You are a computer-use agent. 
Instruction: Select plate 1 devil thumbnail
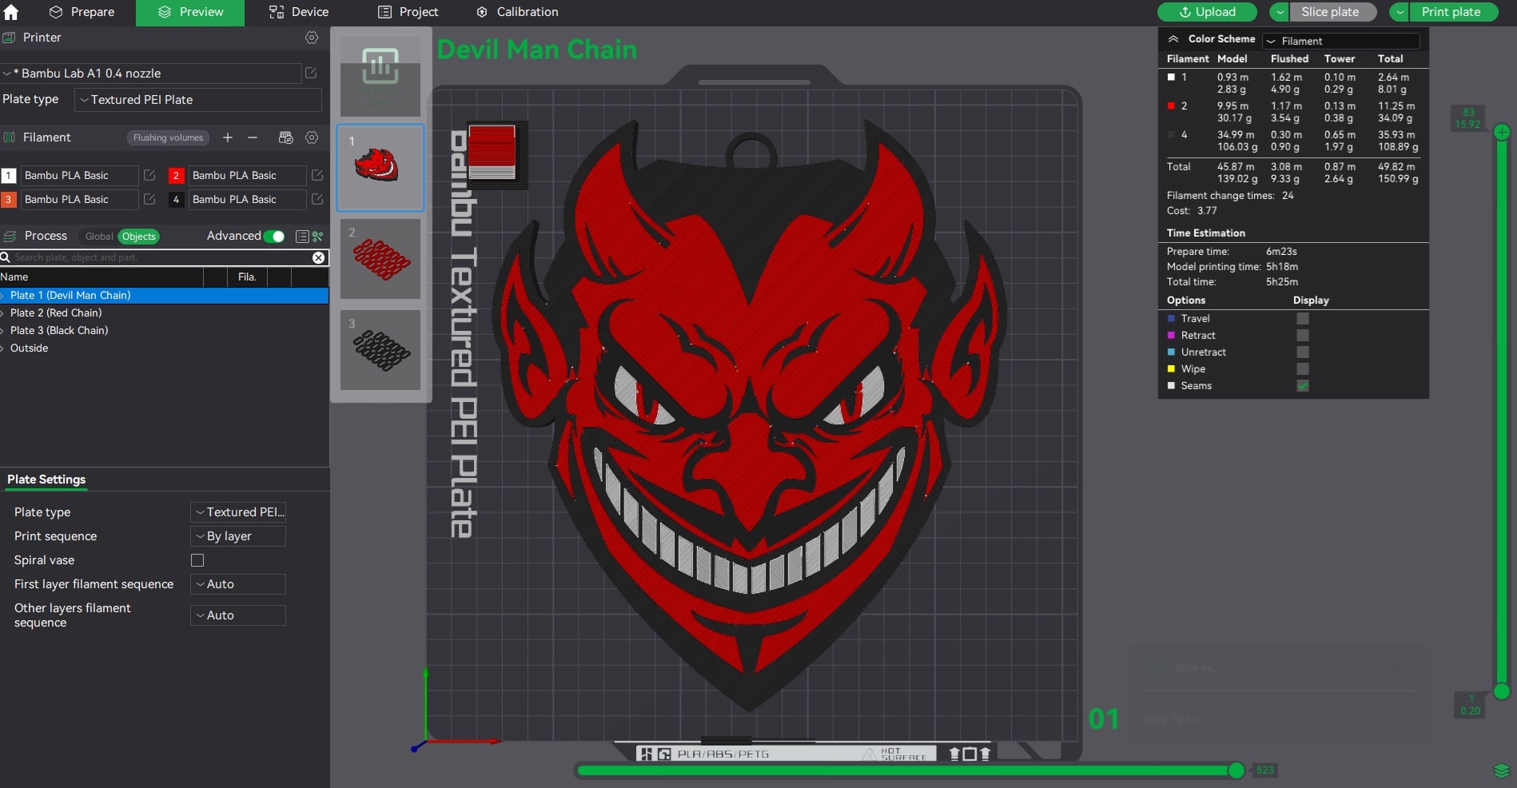pyautogui.click(x=380, y=168)
